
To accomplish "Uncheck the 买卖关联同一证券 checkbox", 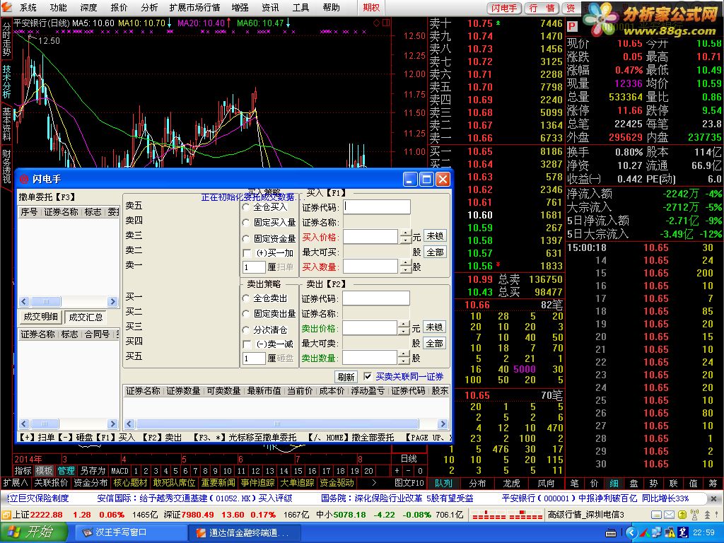I will pyautogui.click(x=368, y=376).
